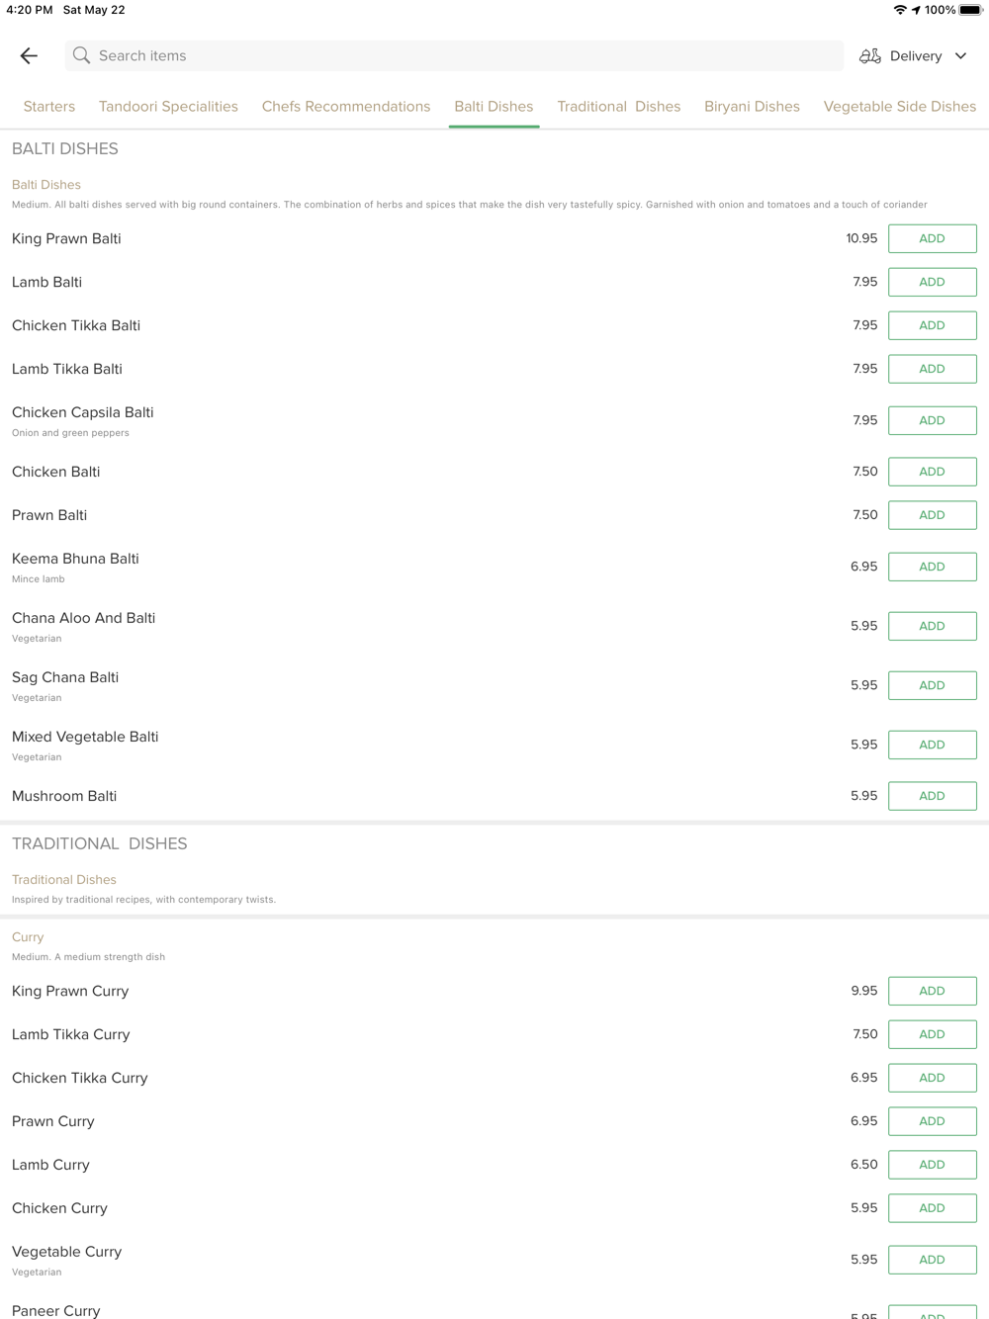Add Chicken Capsila Balti to order
989x1319 pixels.
click(933, 420)
